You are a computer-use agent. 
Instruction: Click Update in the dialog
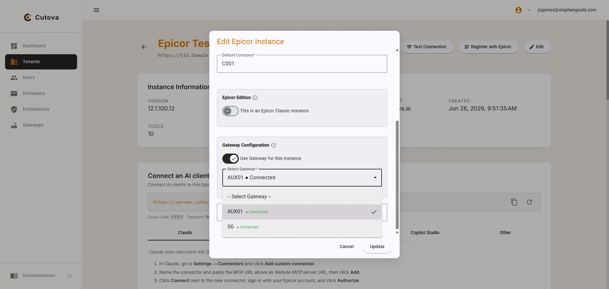[x=377, y=247]
